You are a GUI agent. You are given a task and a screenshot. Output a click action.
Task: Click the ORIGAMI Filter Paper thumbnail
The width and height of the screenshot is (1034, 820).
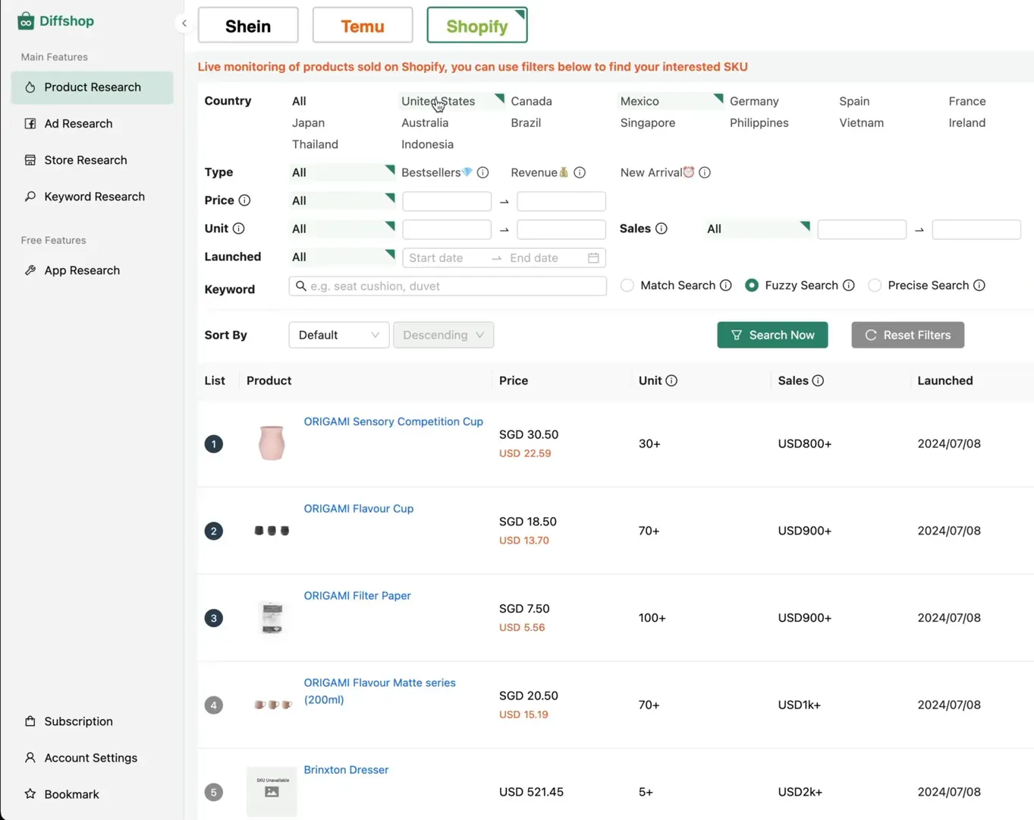point(272,618)
